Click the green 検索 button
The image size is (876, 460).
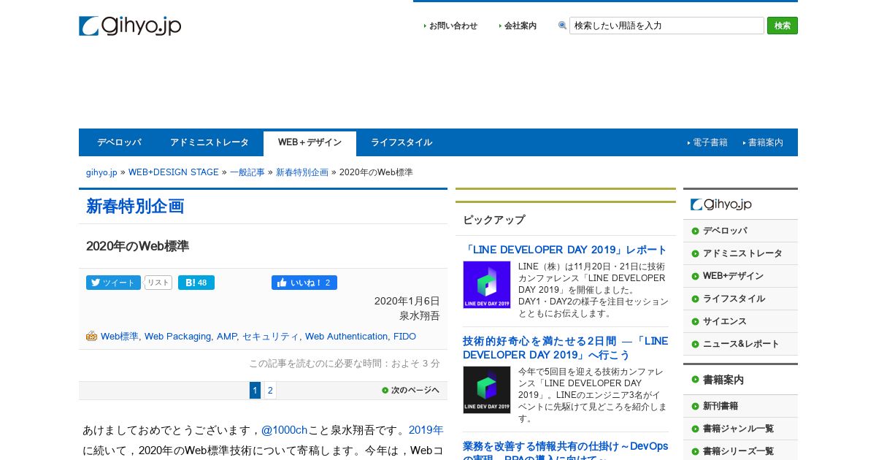(783, 26)
